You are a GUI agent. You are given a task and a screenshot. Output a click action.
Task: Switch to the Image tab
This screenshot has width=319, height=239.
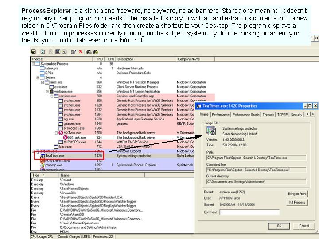point(204,114)
